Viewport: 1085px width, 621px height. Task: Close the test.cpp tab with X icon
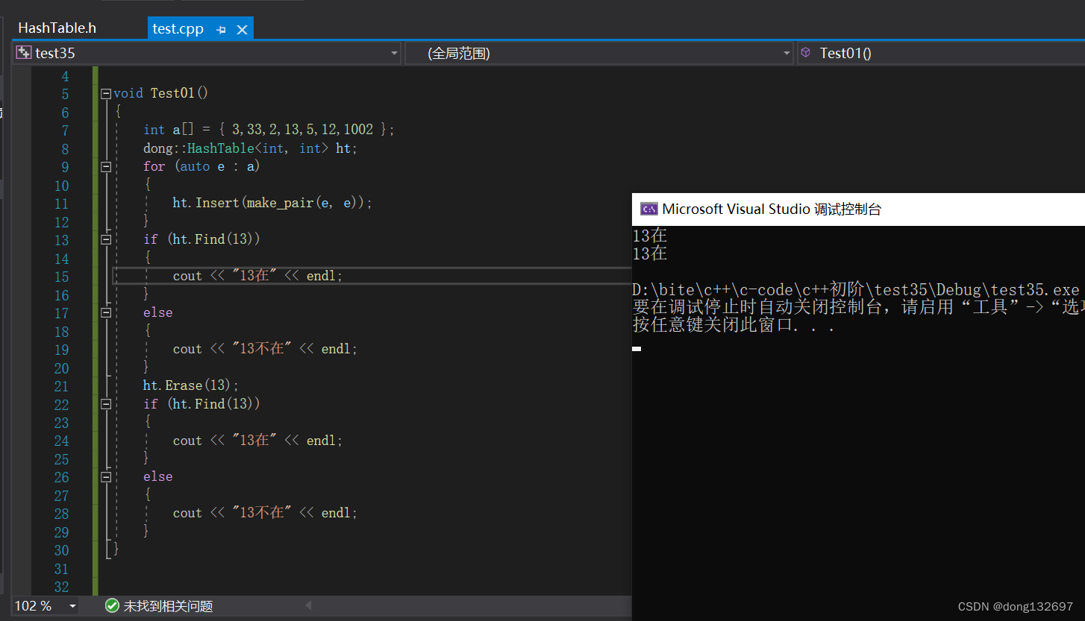pos(242,30)
